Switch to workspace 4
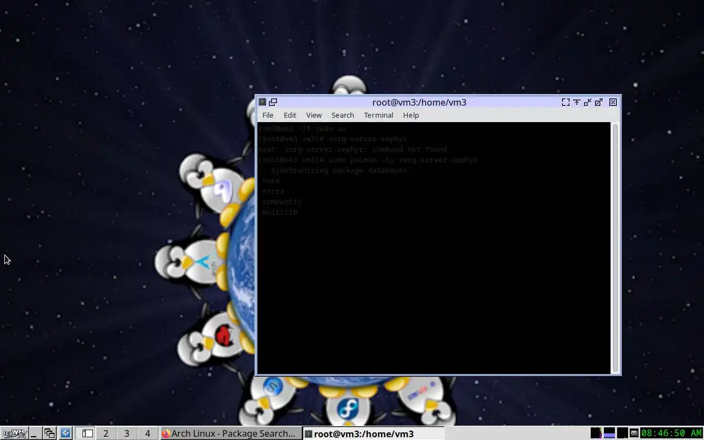This screenshot has height=440, width=704. 147,433
